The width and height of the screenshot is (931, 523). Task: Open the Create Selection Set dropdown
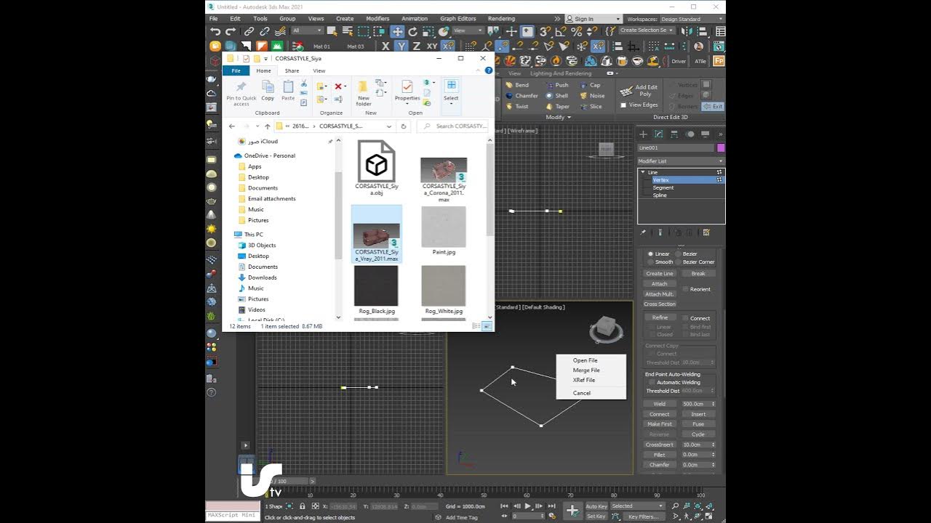647,31
